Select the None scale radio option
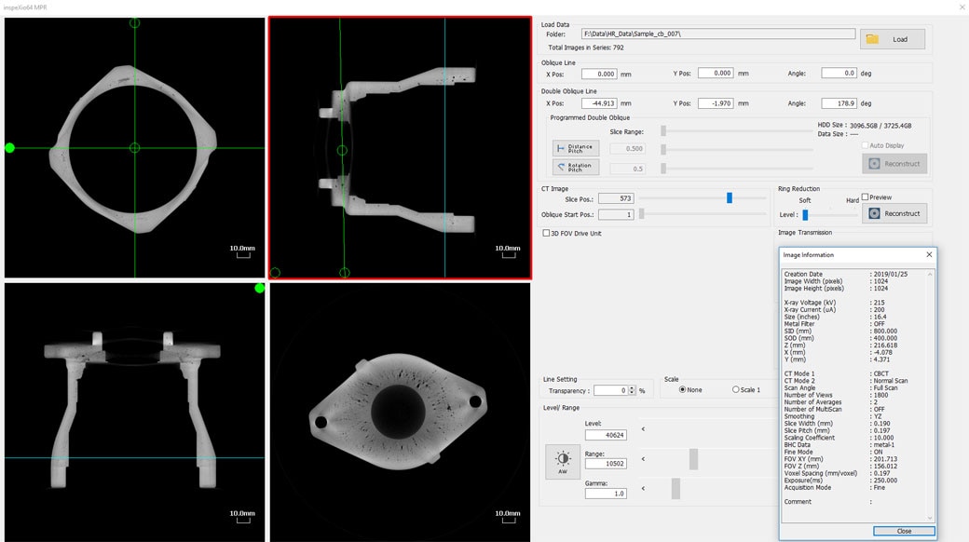Viewport: 969px width, 542px height. tap(683, 389)
